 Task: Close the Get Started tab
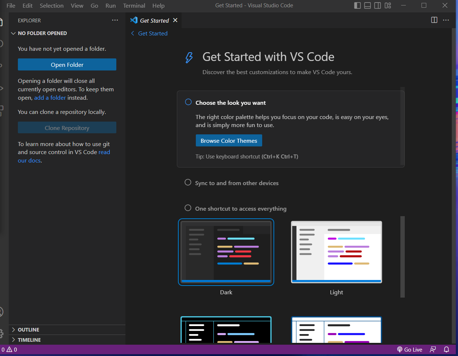[175, 20]
